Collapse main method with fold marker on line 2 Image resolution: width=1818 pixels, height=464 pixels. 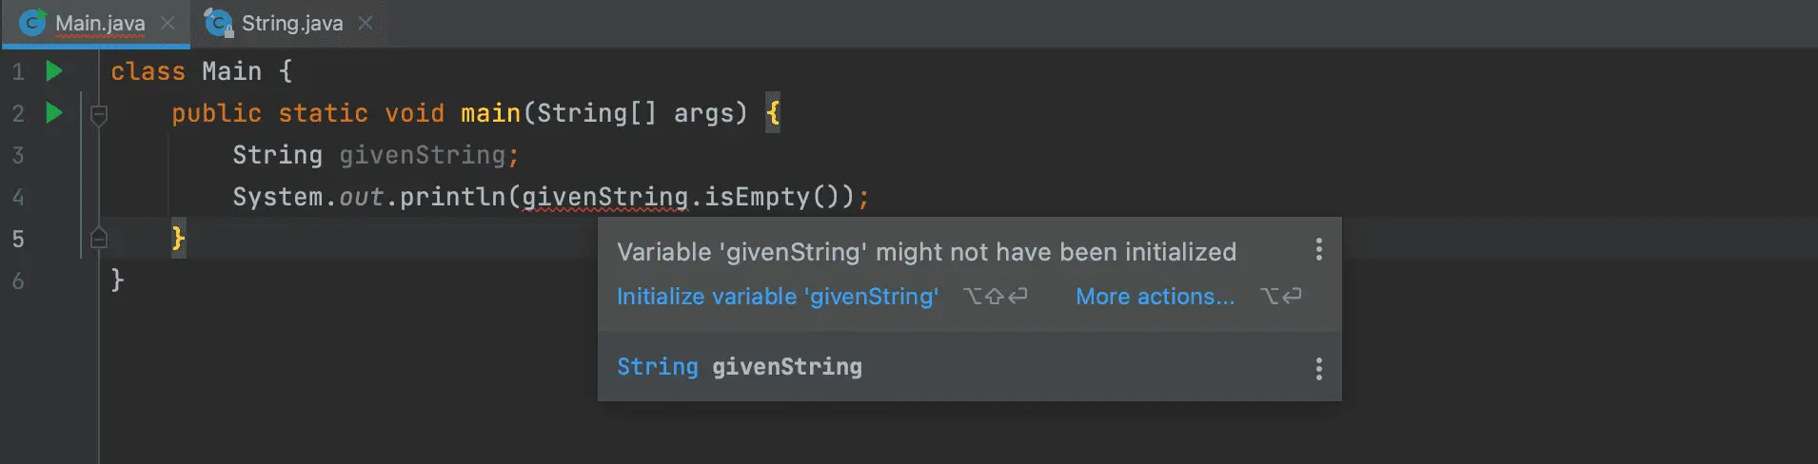98,115
